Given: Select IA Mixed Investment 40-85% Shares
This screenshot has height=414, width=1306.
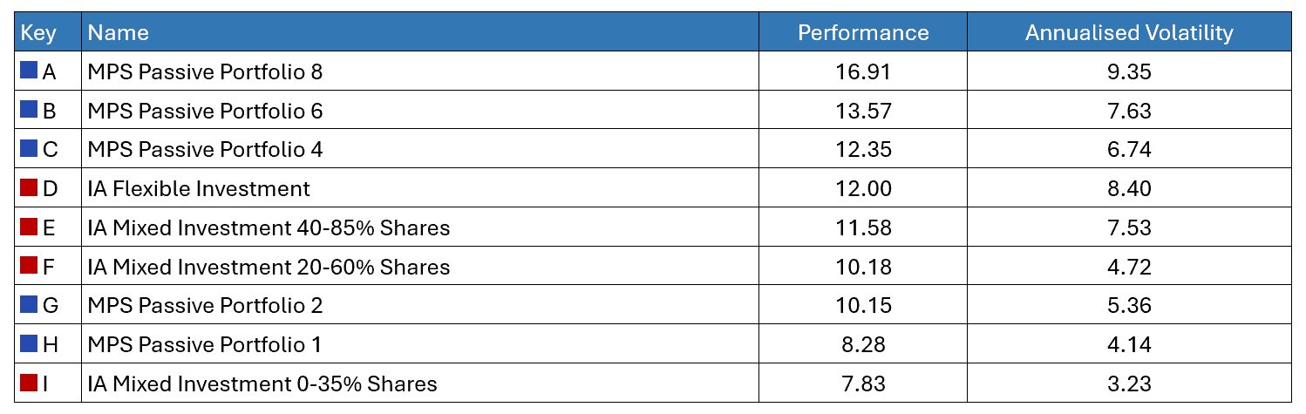Looking at the screenshot, I should (269, 227).
